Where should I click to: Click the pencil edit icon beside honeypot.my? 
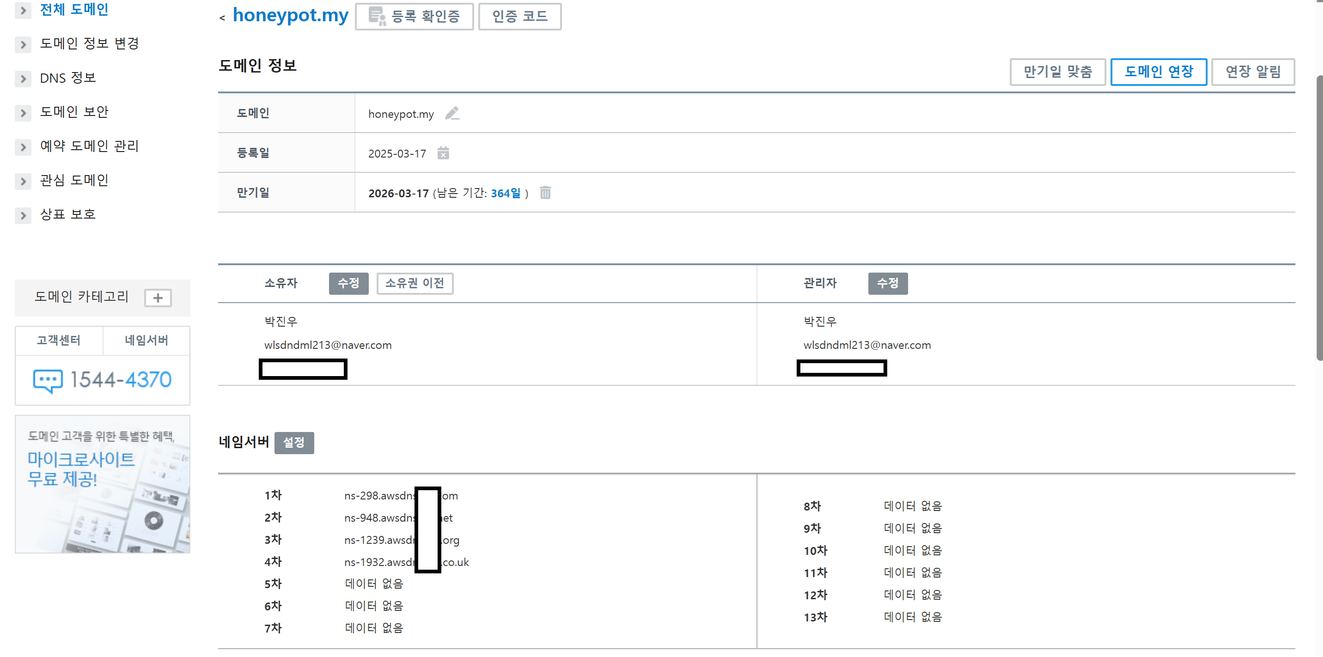pos(452,114)
